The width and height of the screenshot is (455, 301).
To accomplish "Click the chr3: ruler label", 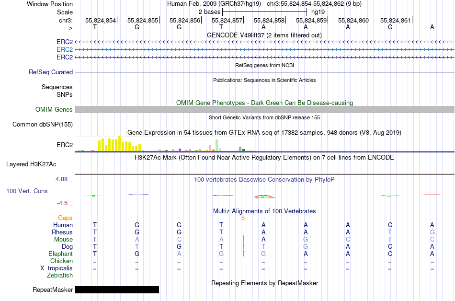I will [66, 20].
